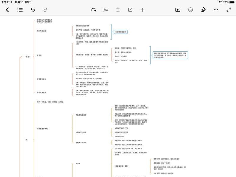The width and height of the screenshot is (236, 177).
Task: Select node 粘膜皱壁纠集
Action: [x=119, y=137]
